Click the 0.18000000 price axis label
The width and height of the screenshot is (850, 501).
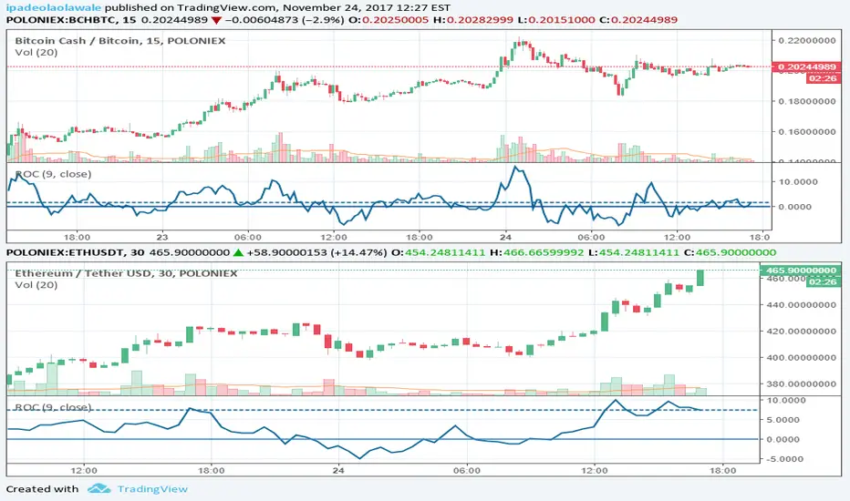coord(806,101)
